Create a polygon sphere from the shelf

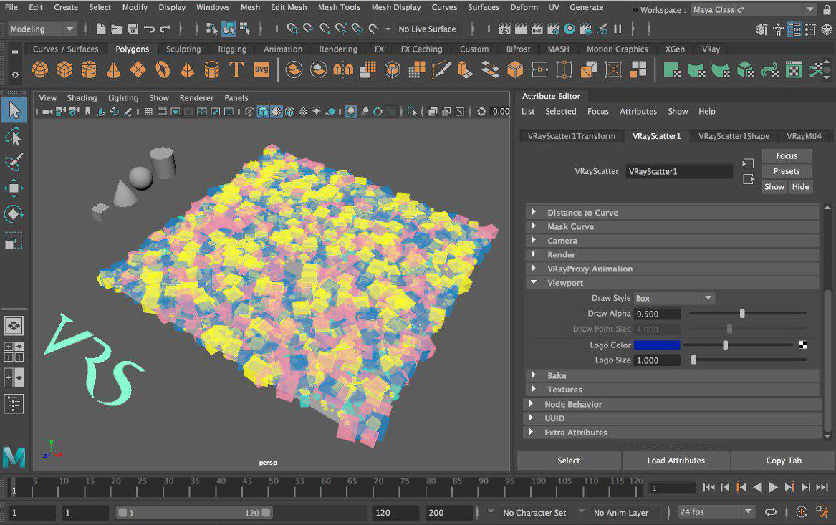click(40, 69)
